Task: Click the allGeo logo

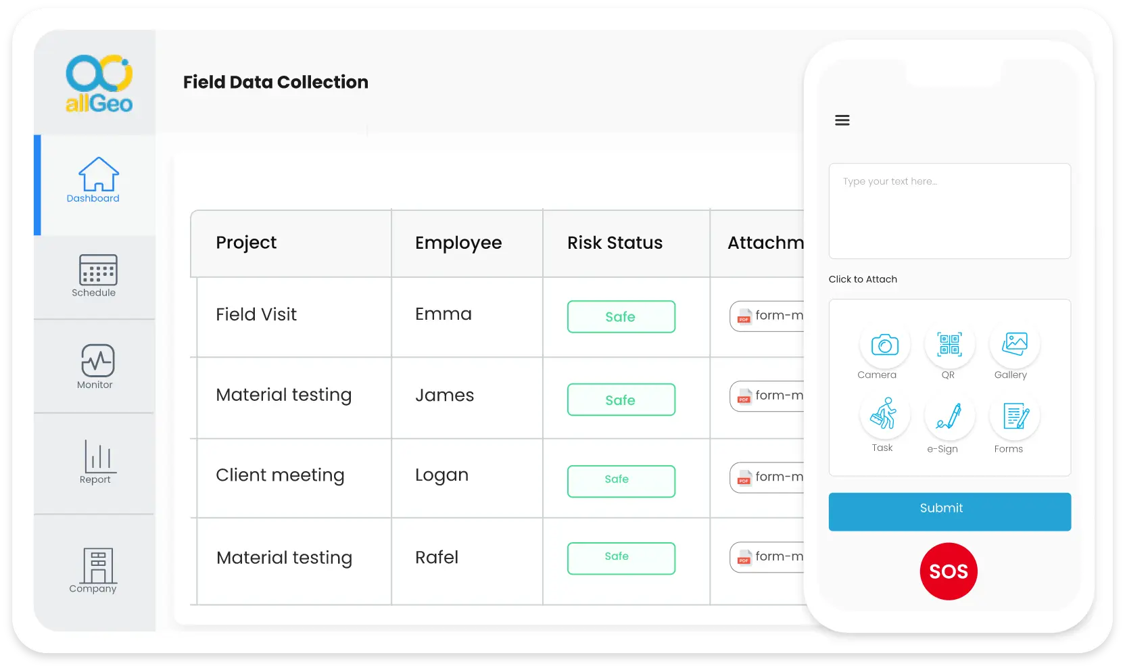Action: (99, 83)
